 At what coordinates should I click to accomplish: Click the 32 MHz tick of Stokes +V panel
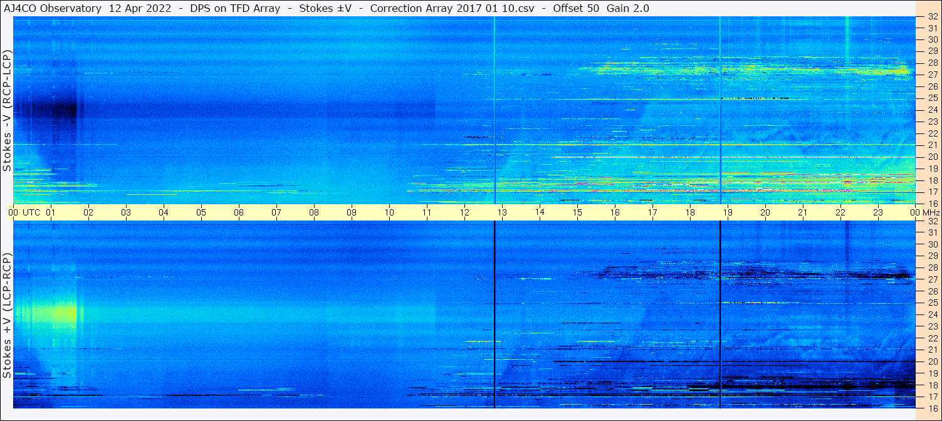click(x=932, y=221)
